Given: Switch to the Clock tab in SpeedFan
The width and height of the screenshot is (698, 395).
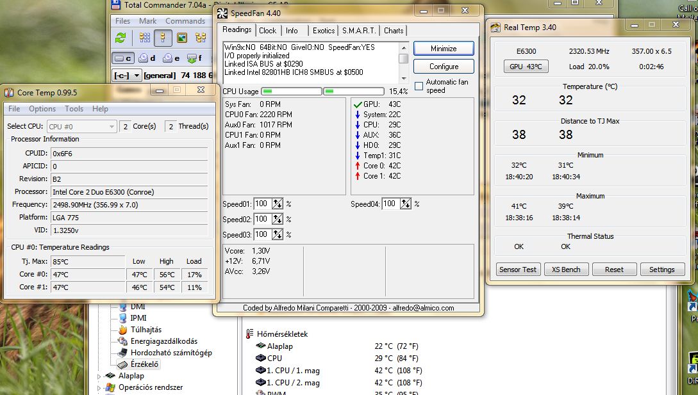Looking at the screenshot, I should (267, 31).
